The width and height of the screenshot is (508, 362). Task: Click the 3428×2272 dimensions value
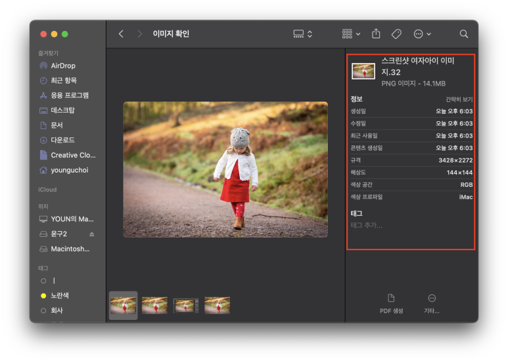pos(455,160)
